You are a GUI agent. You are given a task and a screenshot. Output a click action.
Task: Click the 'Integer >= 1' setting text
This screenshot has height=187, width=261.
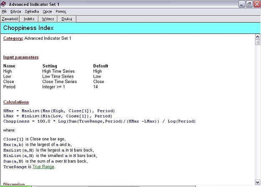(53, 87)
